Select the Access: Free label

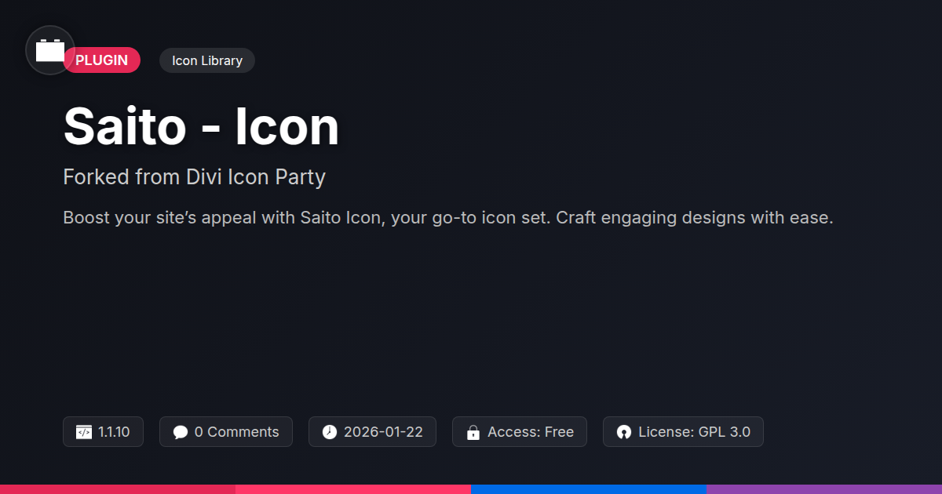pyautogui.click(x=530, y=432)
